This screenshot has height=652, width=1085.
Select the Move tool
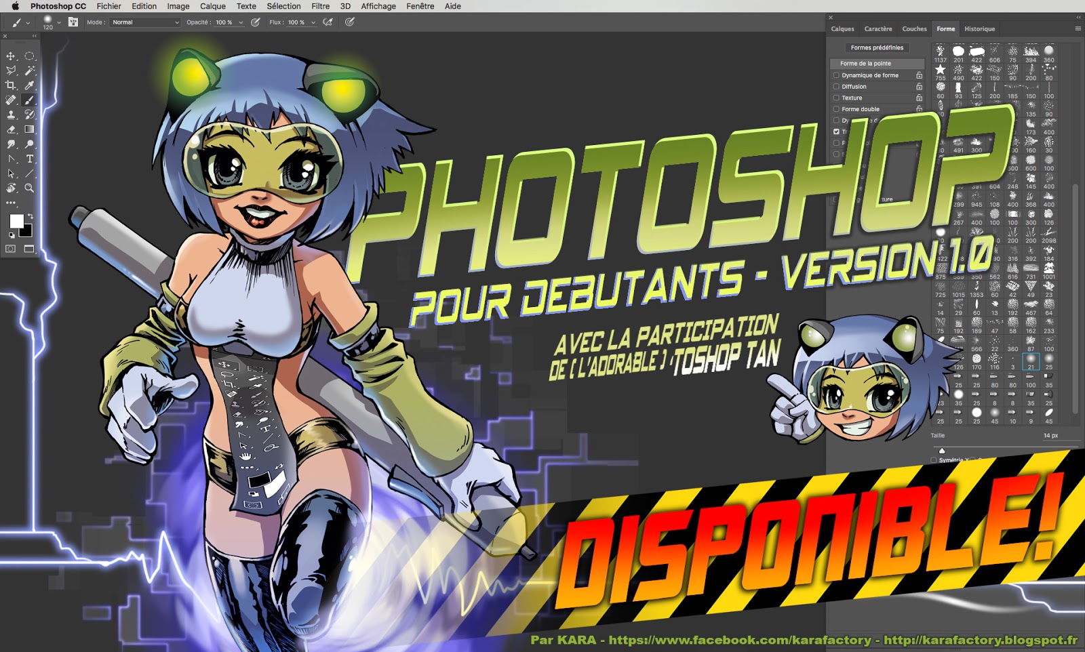(11, 56)
